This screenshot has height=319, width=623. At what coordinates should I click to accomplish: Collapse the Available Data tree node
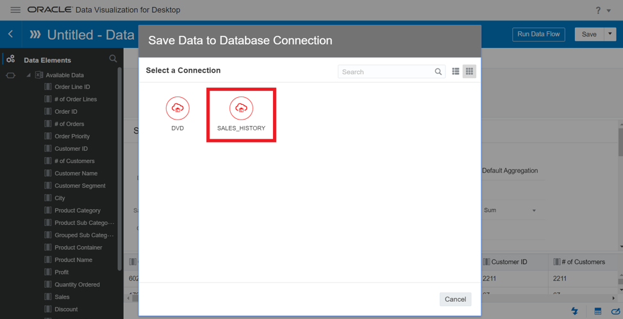pyautogui.click(x=29, y=75)
